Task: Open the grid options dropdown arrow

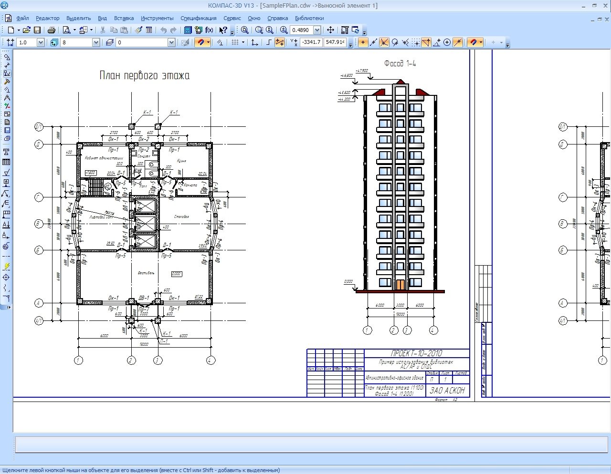Action: pyautogui.click(x=243, y=42)
